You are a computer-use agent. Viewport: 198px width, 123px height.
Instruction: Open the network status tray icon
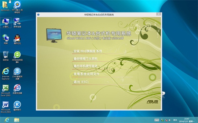[166, 120]
